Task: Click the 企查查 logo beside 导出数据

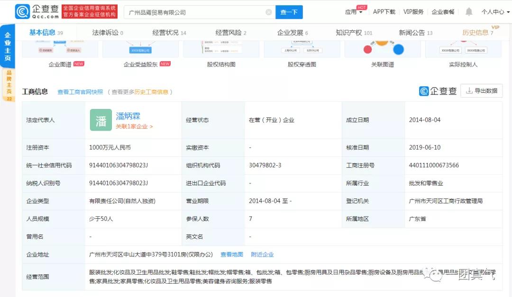Action: 437,90
